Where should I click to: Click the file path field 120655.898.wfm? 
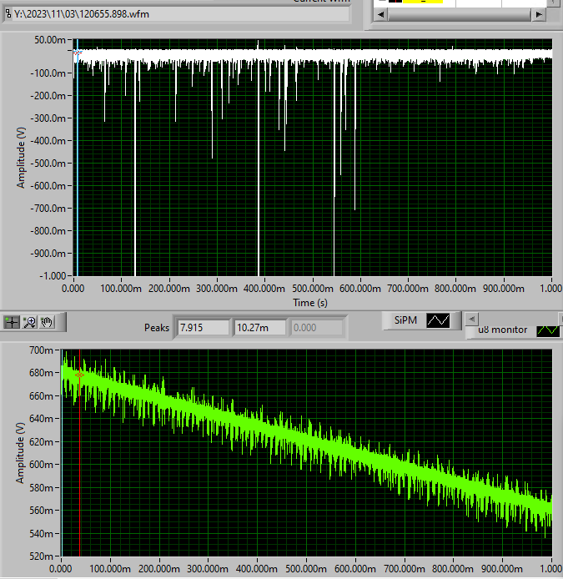[x=180, y=14]
